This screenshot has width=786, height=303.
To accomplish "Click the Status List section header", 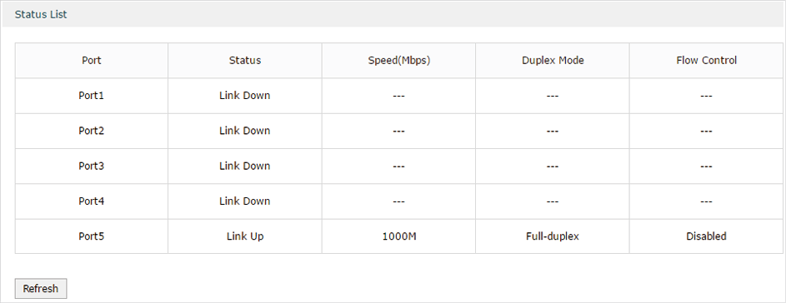I will 41,14.
